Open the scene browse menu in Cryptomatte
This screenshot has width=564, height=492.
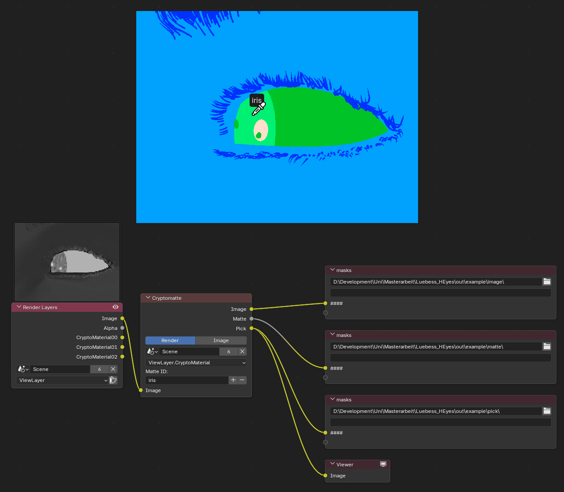(152, 352)
